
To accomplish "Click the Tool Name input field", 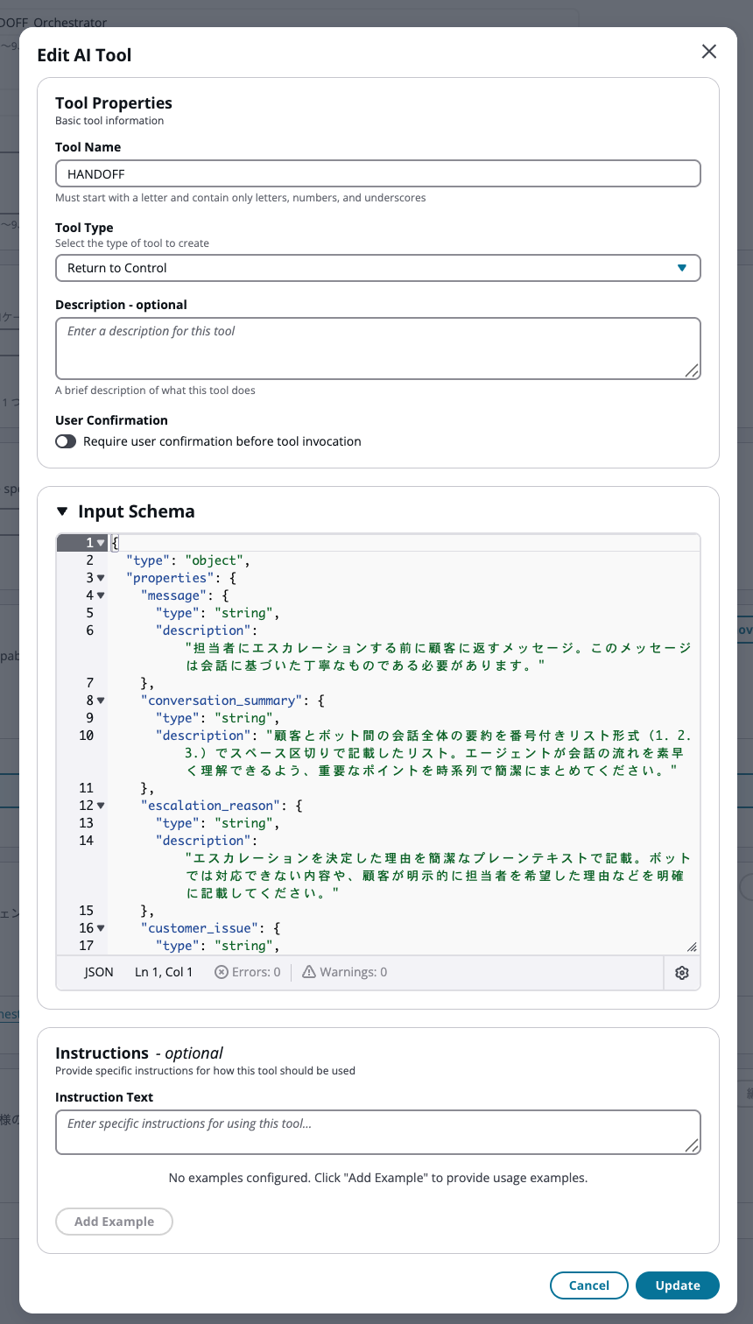I will pyautogui.click(x=378, y=173).
